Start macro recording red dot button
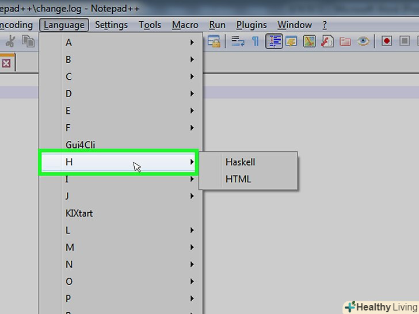 pyautogui.click(x=387, y=41)
